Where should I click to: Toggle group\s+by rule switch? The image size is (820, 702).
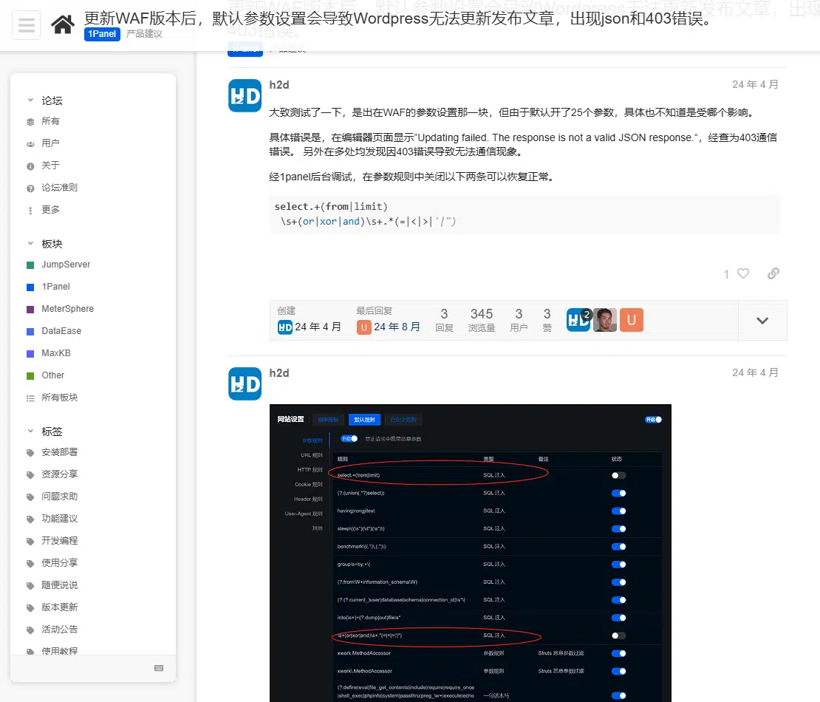click(x=618, y=565)
